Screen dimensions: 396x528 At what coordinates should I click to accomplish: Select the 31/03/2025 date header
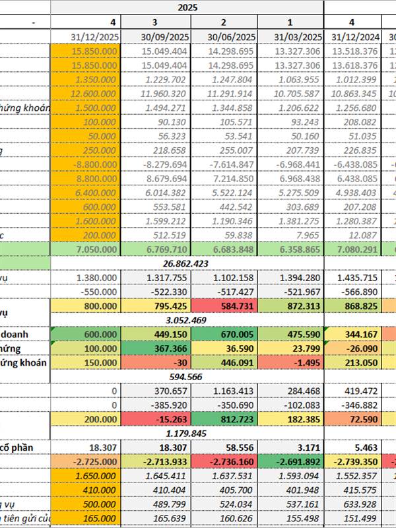(290, 37)
